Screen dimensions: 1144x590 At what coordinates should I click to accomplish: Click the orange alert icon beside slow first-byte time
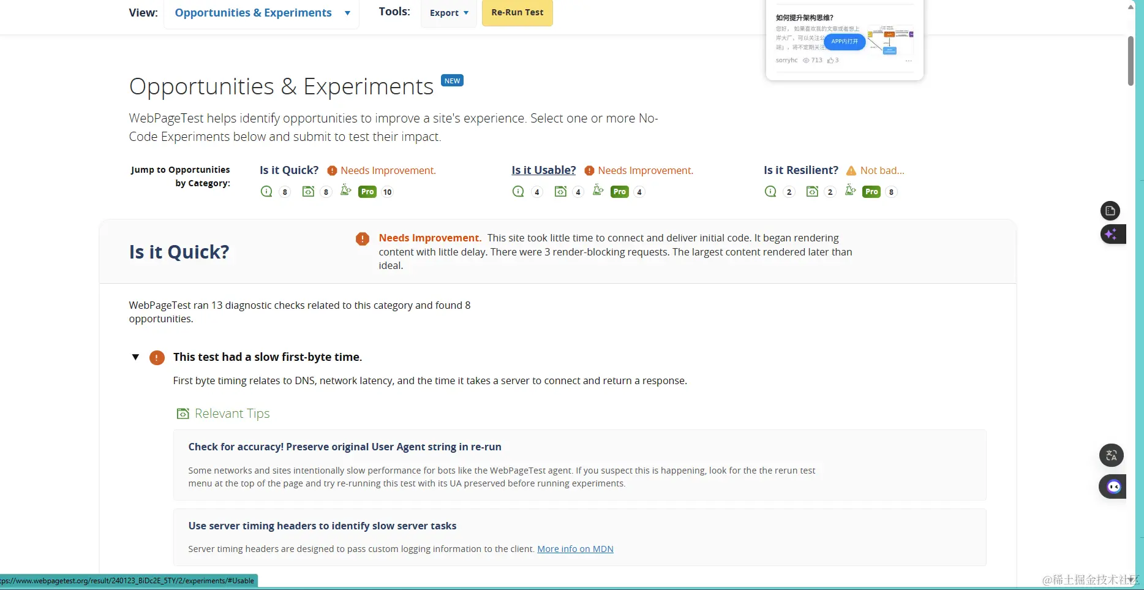(157, 358)
